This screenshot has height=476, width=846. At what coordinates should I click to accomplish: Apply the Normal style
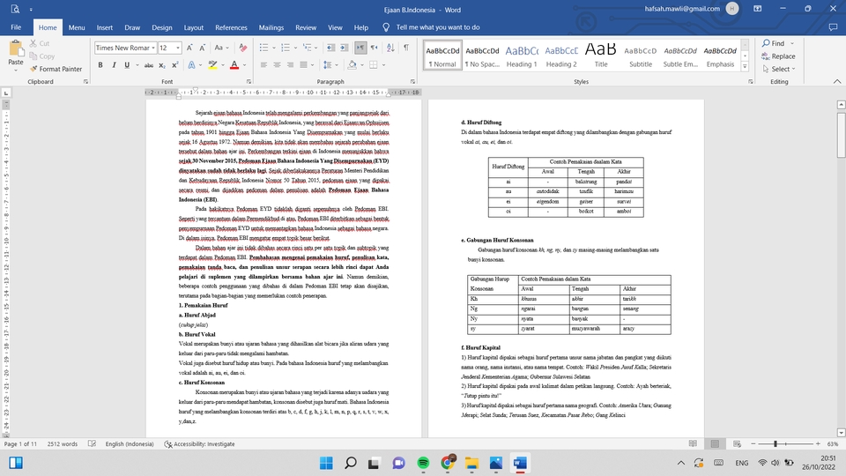tap(442, 56)
